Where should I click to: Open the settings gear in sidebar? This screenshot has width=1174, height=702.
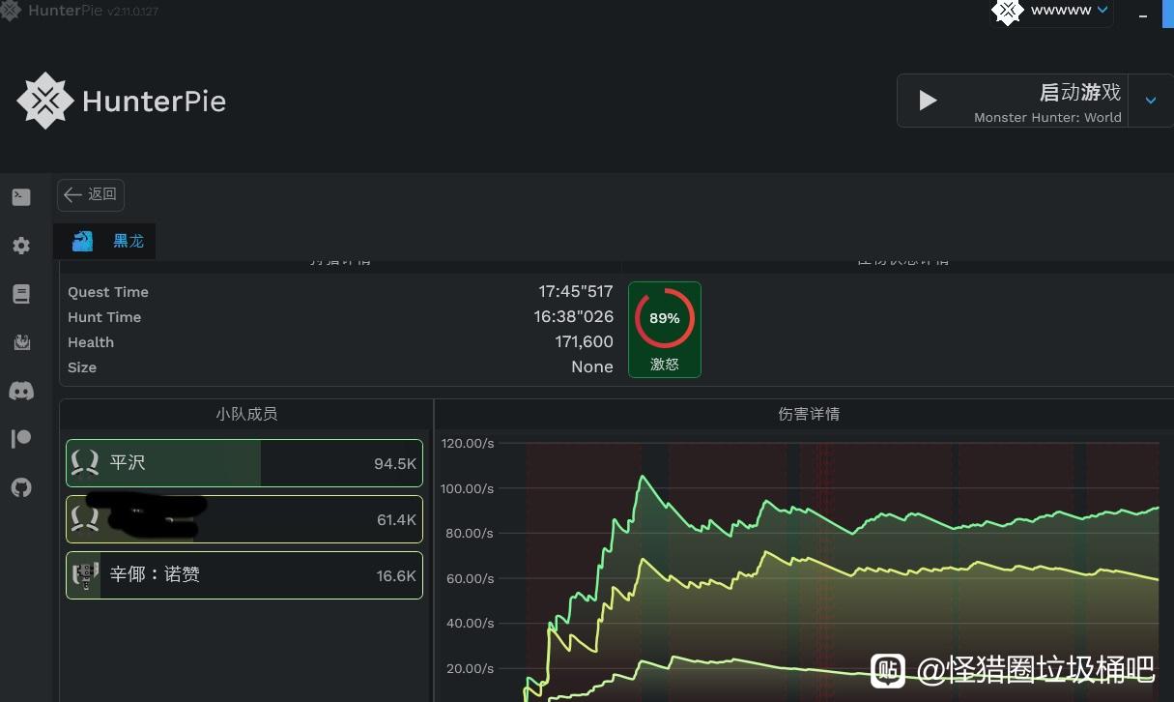point(21,246)
